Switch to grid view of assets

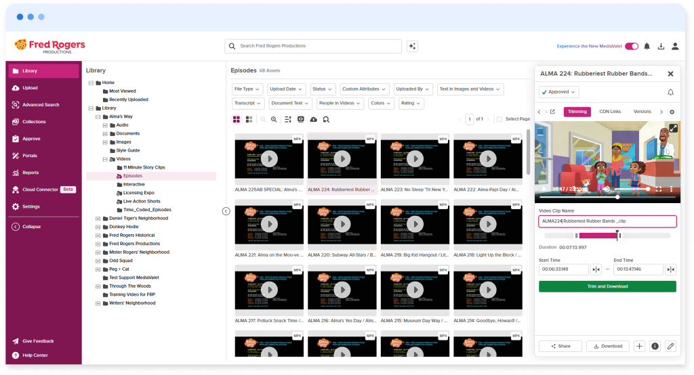point(237,119)
